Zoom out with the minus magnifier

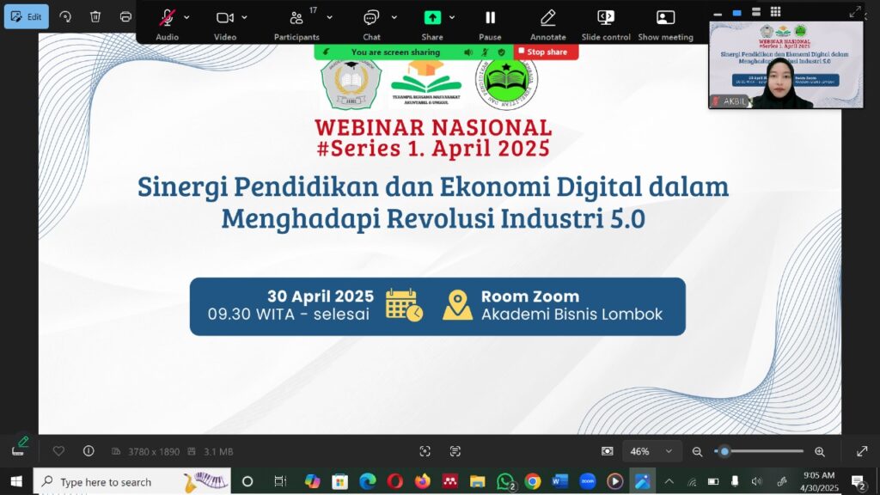pos(697,451)
